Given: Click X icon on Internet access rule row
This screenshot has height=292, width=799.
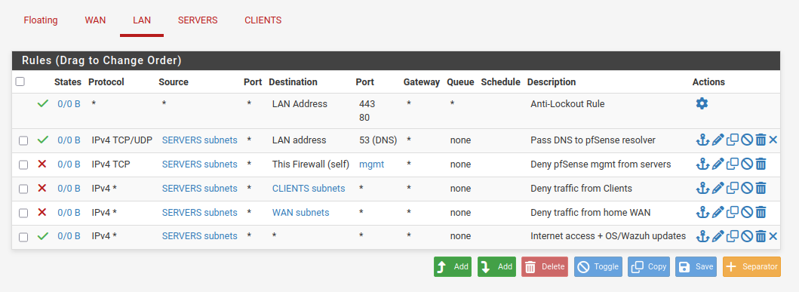Looking at the screenshot, I should (773, 236).
